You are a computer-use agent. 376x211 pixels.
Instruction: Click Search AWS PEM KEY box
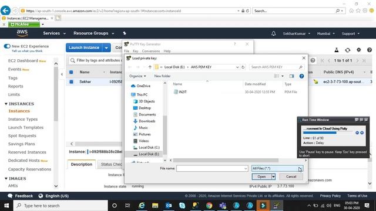[x=276, y=67]
